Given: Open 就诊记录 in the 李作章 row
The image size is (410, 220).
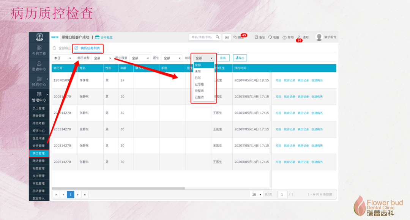Looking at the screenshot, I should tap(289, 80).
